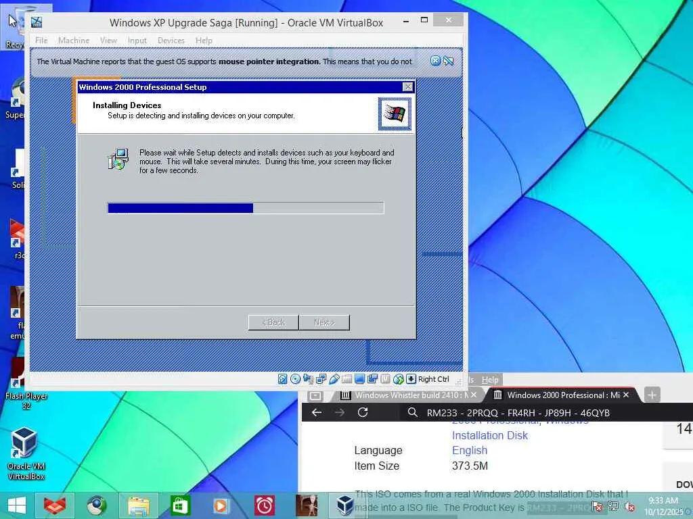This screenshot has width=693, height=519.
Task: Open the Windows Store from the taskbar
Action: pyautogui.click(x=180, y=505)
